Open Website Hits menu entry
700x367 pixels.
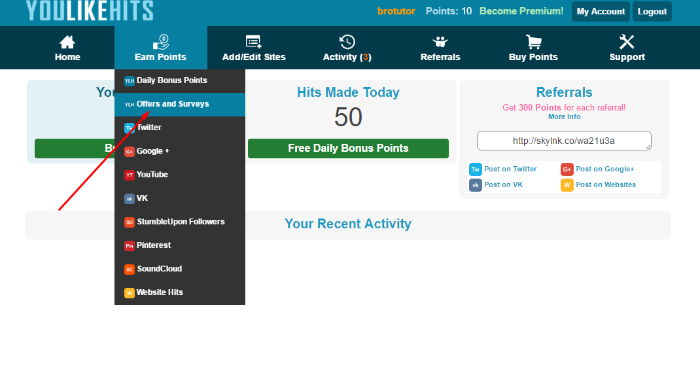180,292
